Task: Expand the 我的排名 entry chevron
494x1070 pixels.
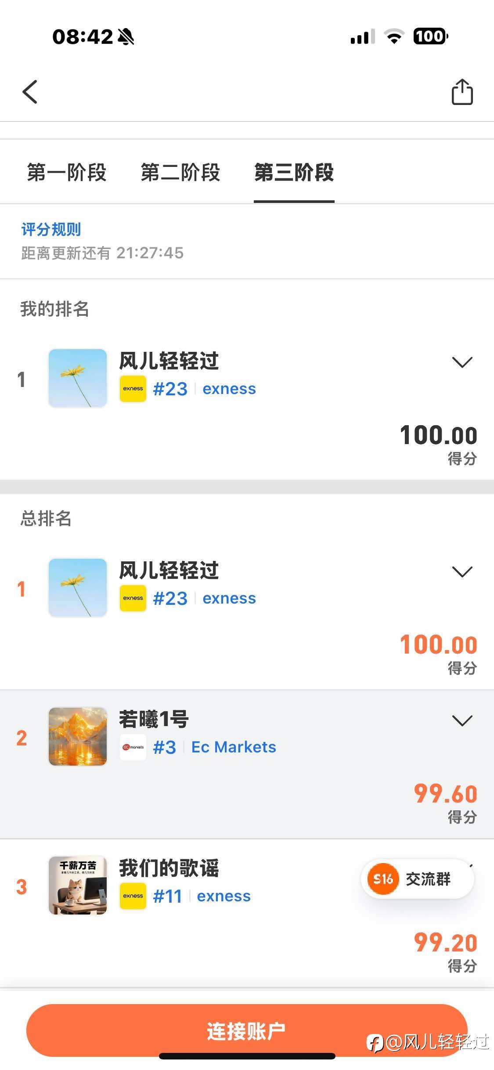Action: point(462,362)
